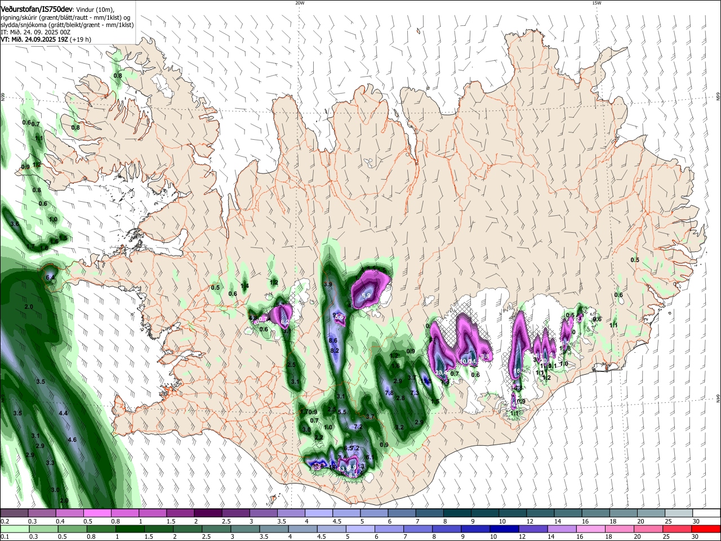Click the '4.4' precipitation value over the sea
Screen dimensions: 721x541
63,413
